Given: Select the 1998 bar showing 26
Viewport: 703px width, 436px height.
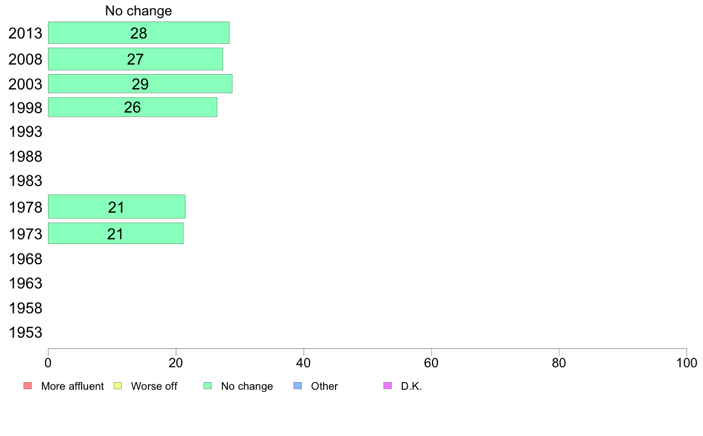Looking at the screenshot, I should pos(133,107).
